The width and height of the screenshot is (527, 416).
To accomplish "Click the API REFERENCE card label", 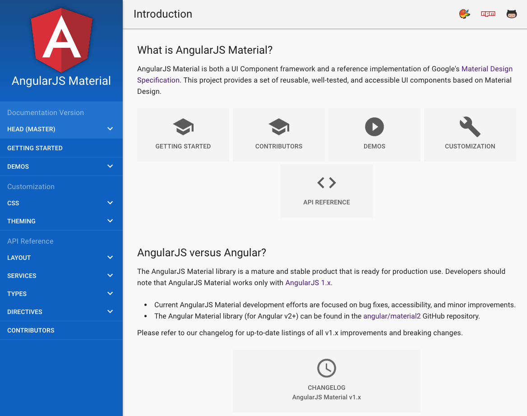I will (327, 202).
